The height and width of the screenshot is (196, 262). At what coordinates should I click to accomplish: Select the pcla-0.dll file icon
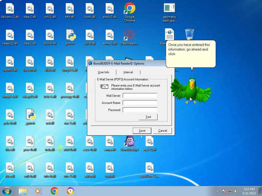click(x=10, y=117)
